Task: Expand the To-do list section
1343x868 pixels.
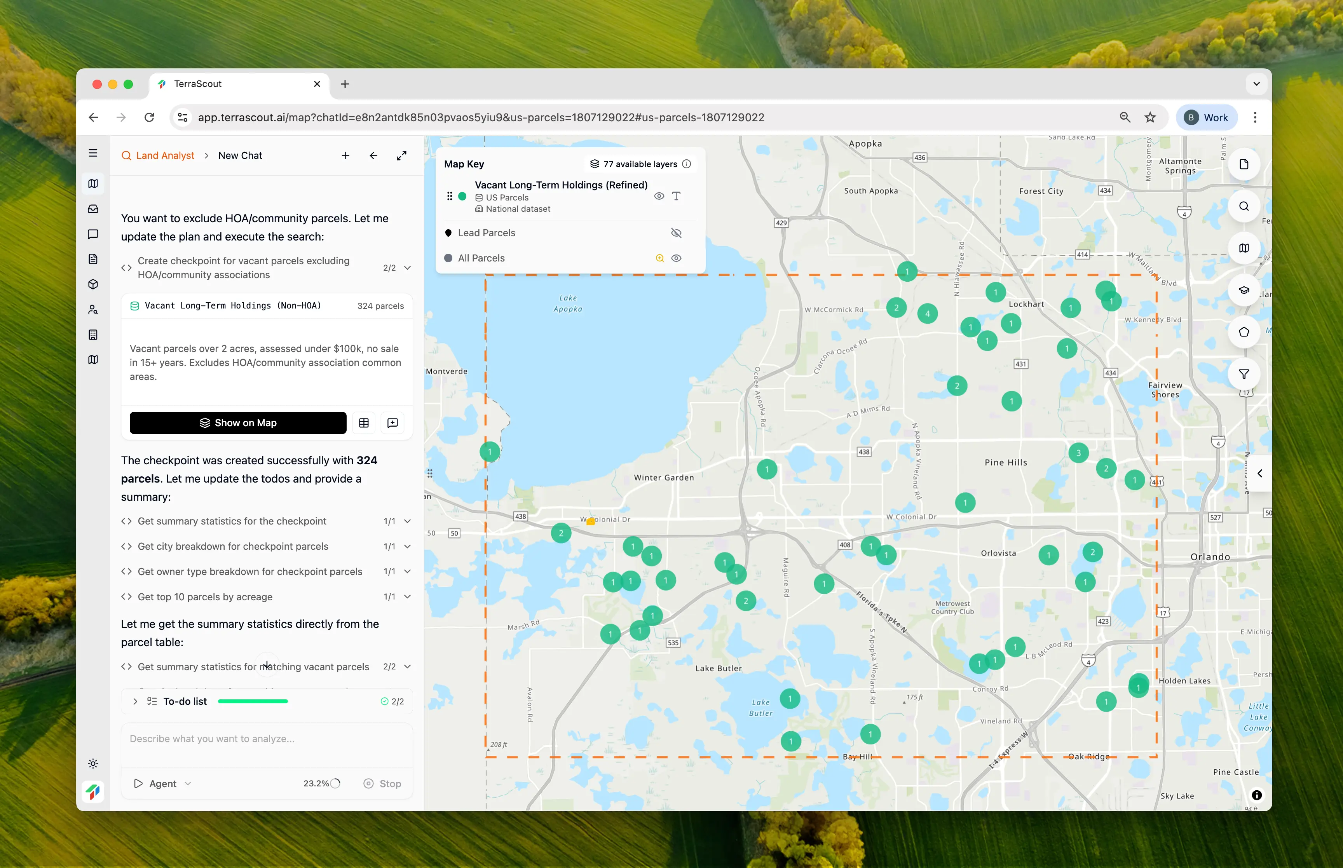Action: coord(135,701)
